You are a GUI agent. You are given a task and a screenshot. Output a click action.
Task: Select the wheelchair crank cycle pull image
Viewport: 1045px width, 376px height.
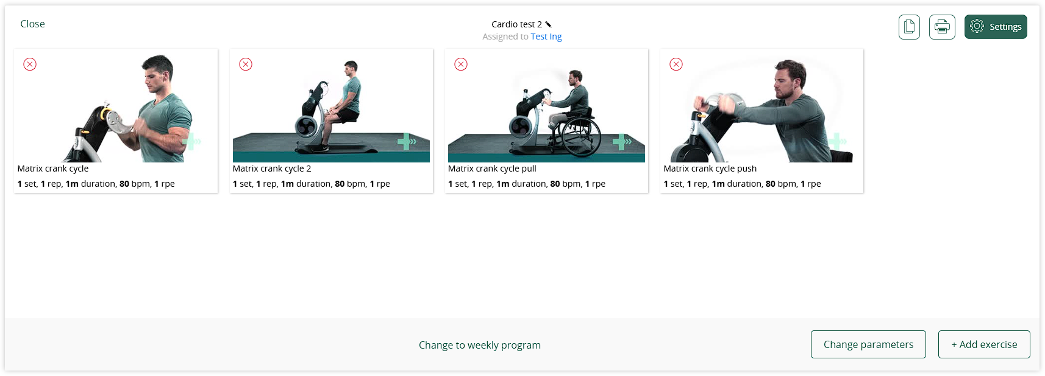click(546, 107)
